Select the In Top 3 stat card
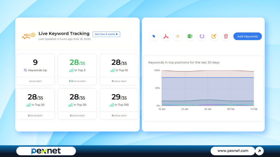 (x=77, y=69)
